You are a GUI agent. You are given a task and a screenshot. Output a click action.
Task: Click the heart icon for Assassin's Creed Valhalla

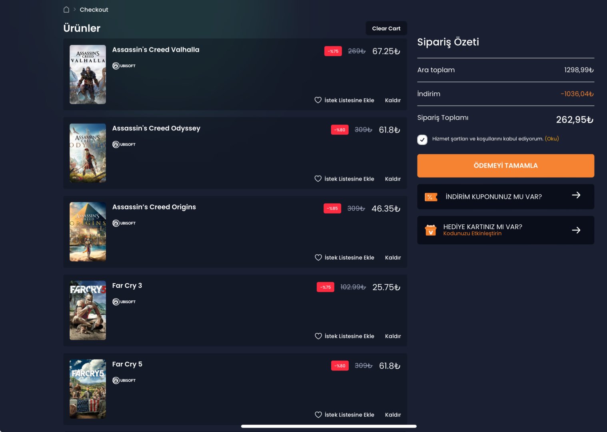click(x=318, y=100)
